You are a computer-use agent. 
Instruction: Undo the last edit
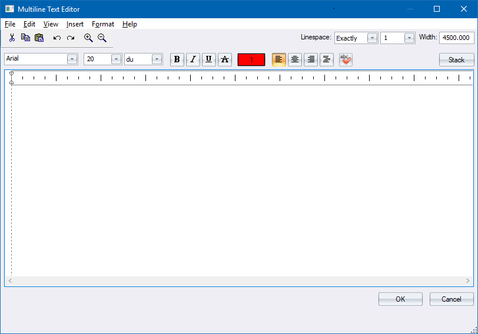[x=57, y=38]
